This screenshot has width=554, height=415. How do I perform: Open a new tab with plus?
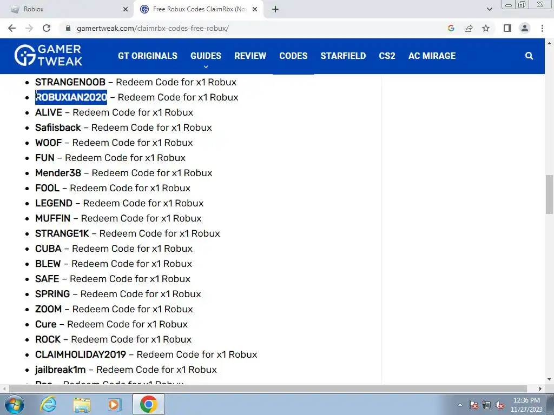(x=275, y=9)
